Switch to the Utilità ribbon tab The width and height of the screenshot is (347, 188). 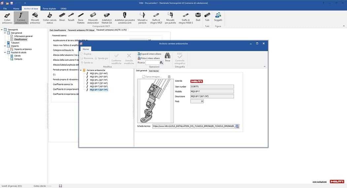pos(63,9)
